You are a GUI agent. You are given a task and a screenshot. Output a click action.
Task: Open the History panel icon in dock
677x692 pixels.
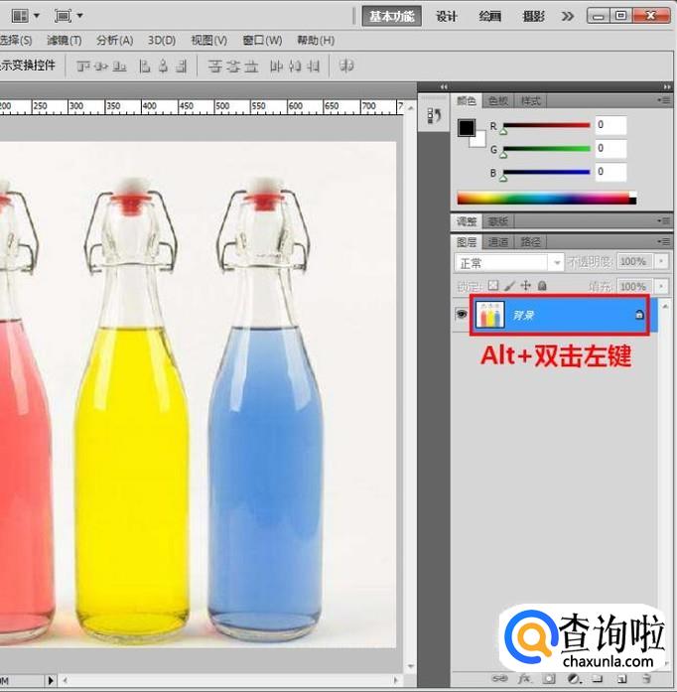tap(434, 116)
